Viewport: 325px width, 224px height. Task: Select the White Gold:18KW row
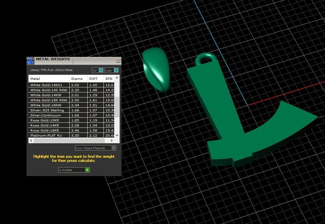point(72,105)
